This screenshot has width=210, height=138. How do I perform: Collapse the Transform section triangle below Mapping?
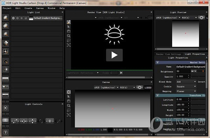pos(157,95)
